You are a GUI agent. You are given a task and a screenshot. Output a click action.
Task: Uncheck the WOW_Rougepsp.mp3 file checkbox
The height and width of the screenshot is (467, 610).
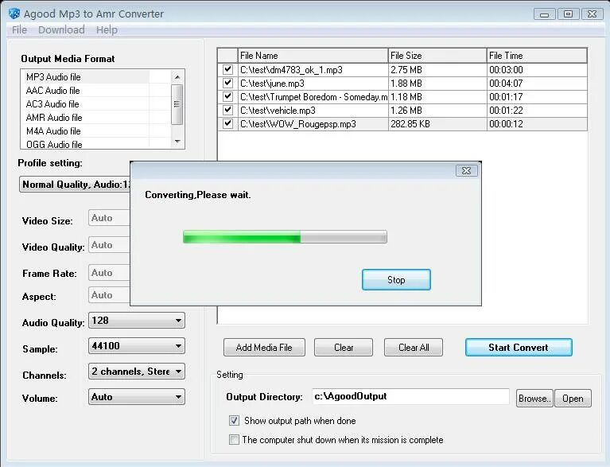(227, 124)
